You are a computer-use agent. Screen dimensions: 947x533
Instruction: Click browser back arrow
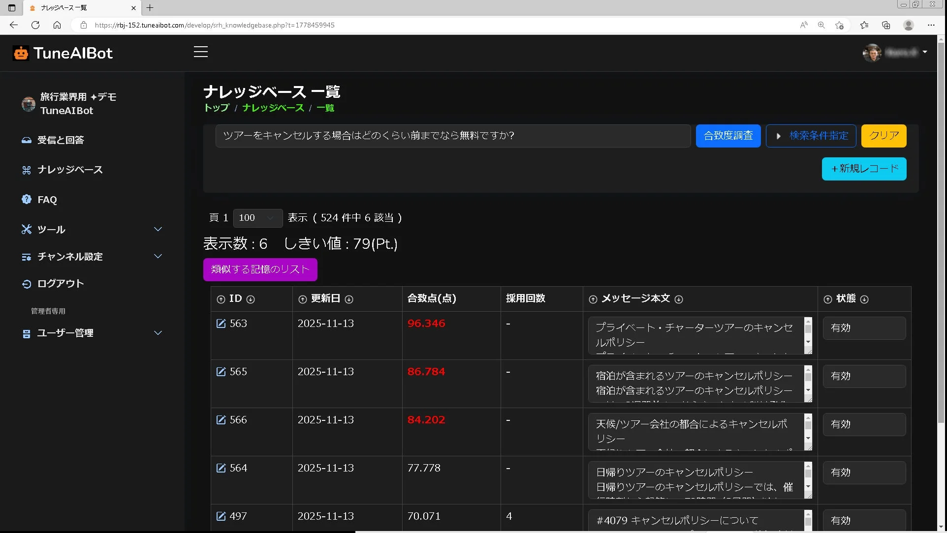(14, 25)
